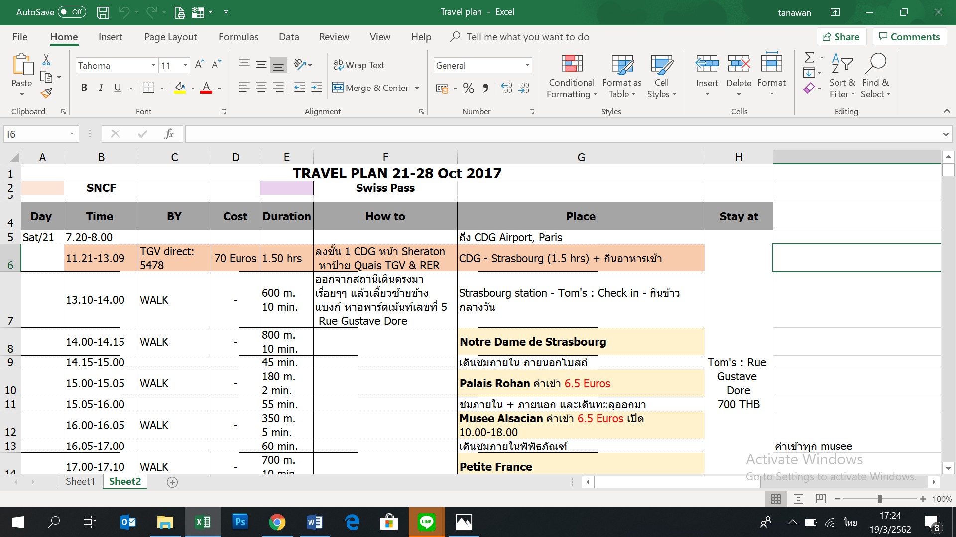Expand the Name Box I6 dropdown
Screen dimensions: 956x537
tap(72, 134)
